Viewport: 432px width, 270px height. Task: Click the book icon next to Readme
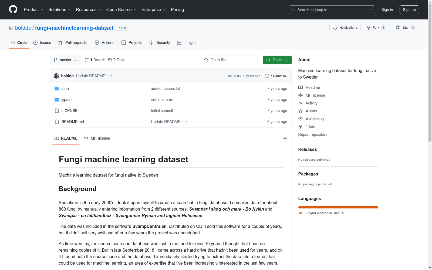pos(301,87)
